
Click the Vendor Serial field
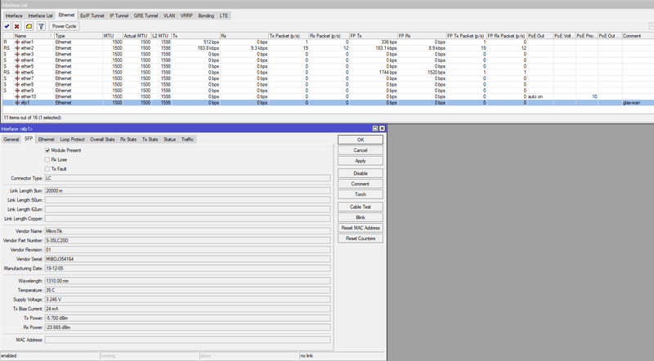point(188,259)
